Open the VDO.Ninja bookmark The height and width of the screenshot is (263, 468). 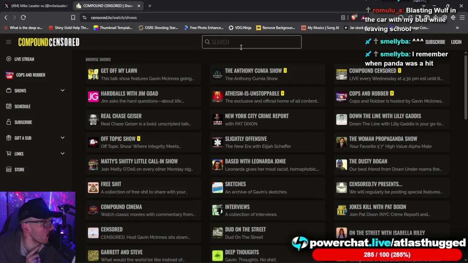[240, 28]
